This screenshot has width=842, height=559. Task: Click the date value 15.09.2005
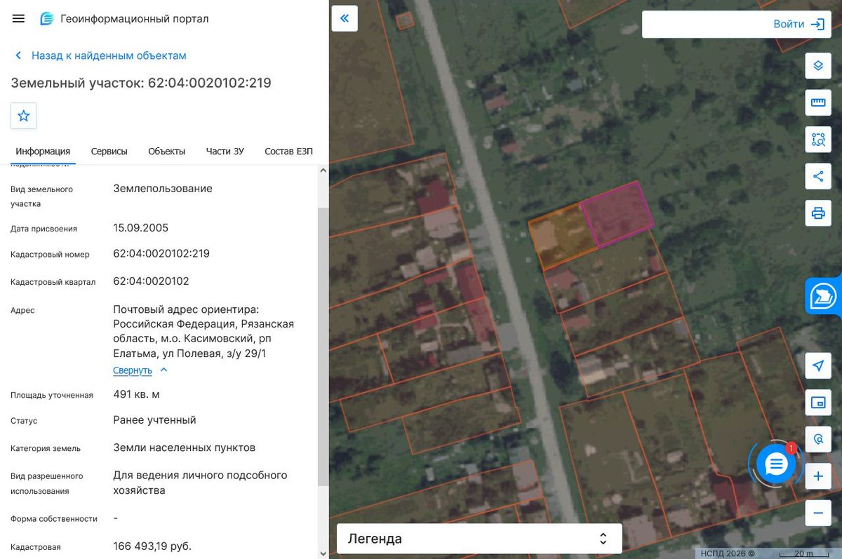point(140,228)
